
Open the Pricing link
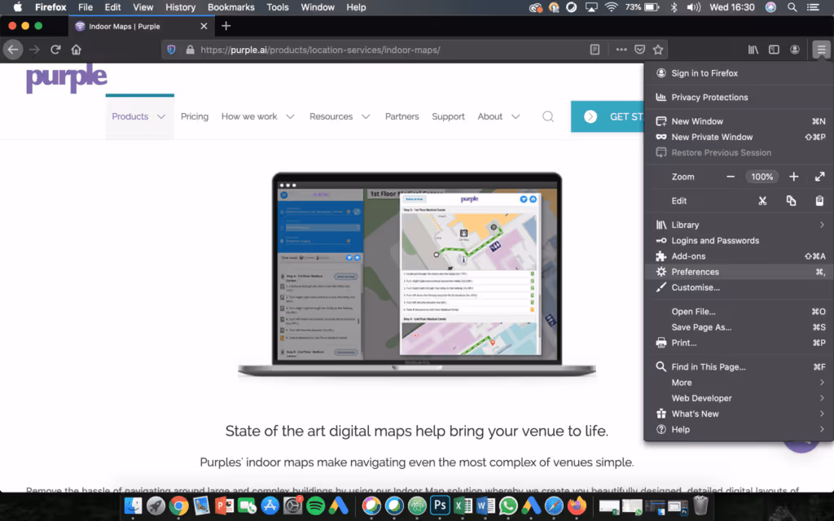pyautogui.click(x=194, y=116)
